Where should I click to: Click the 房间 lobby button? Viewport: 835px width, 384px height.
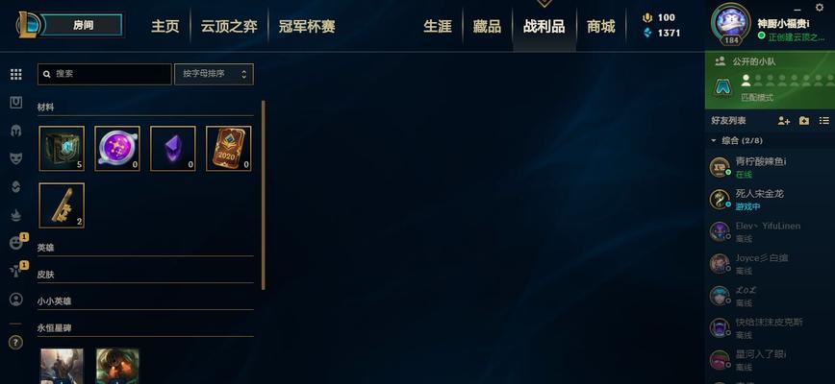point(81,25)
